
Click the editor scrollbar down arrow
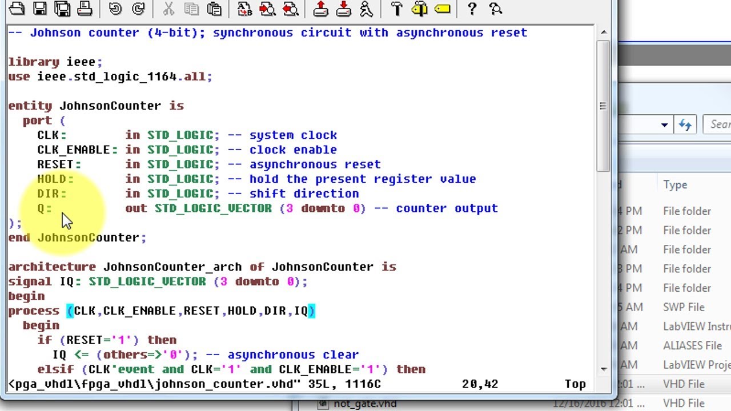point(603,369)
